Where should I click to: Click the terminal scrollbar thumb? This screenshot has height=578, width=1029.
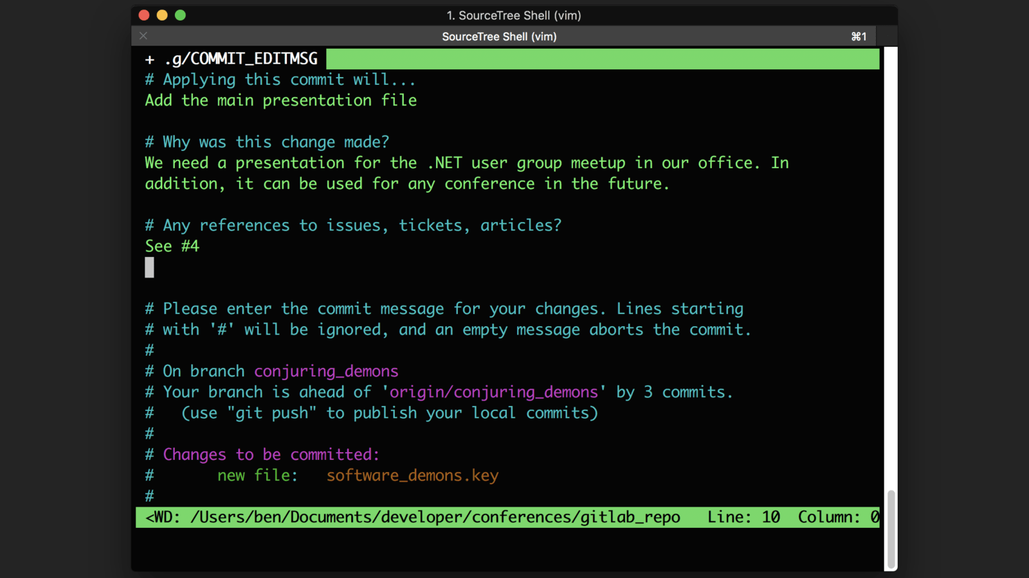tap(891, 529)
